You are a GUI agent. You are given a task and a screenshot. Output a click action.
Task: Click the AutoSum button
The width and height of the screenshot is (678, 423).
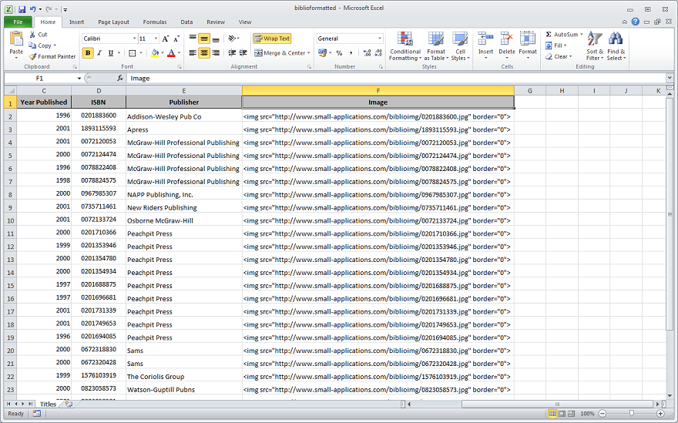pyautogui.click(x=562, y=34)
